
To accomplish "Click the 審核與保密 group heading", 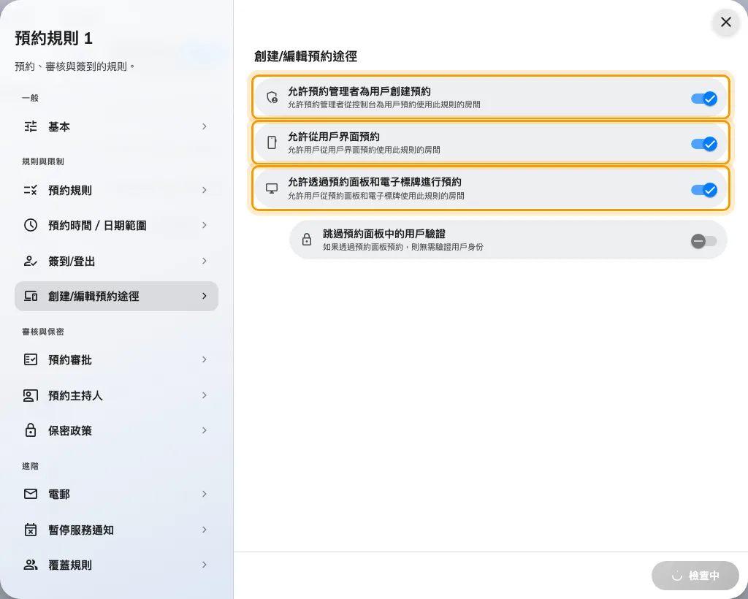I will coord(43,332).
